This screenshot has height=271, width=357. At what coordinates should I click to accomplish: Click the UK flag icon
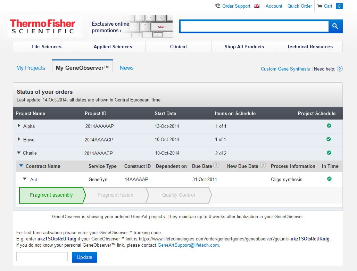(x=256, y=6)
